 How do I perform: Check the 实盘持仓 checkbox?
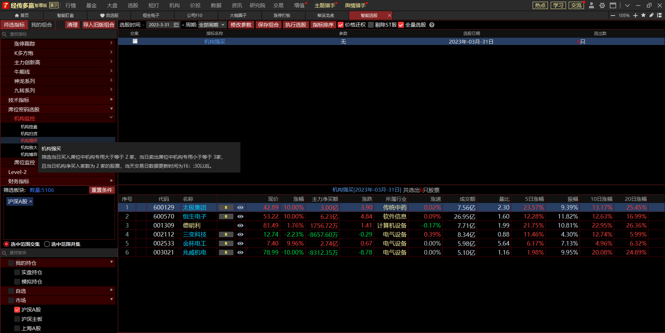click(17, 272)
